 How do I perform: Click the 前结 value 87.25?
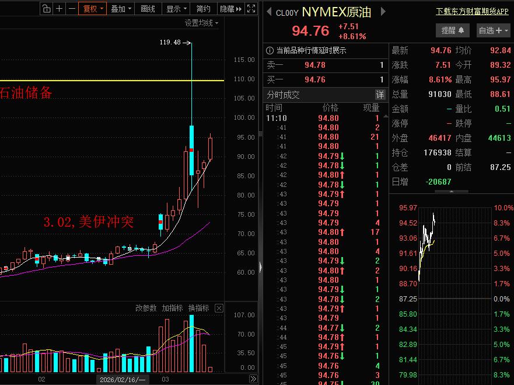(500, 167)
